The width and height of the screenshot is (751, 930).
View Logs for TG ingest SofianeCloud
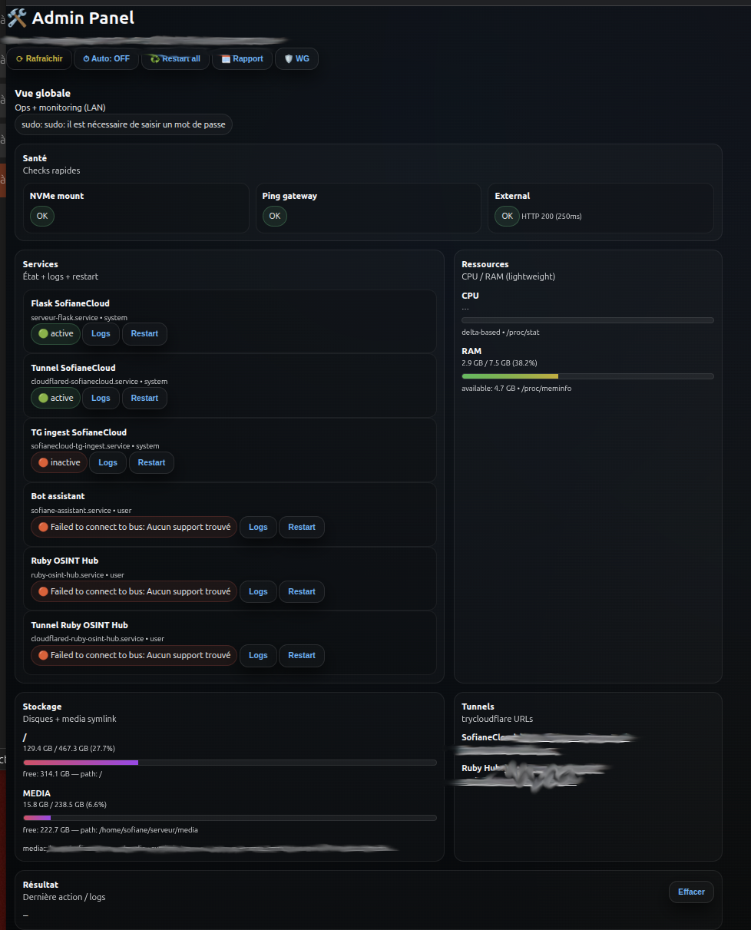point(108,463)
